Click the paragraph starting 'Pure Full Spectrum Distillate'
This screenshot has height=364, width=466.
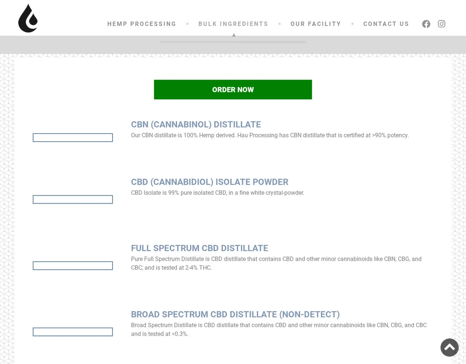pos(276,263)
